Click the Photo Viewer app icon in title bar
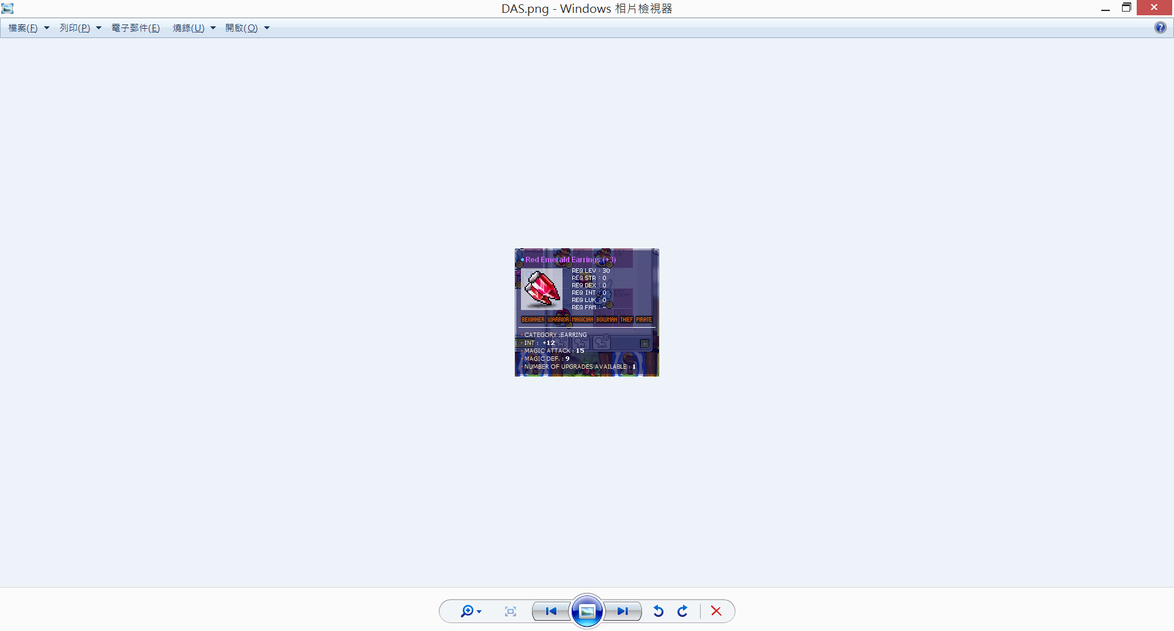The width and height of the screenshot is (1174, 631). tap(7, 9)
